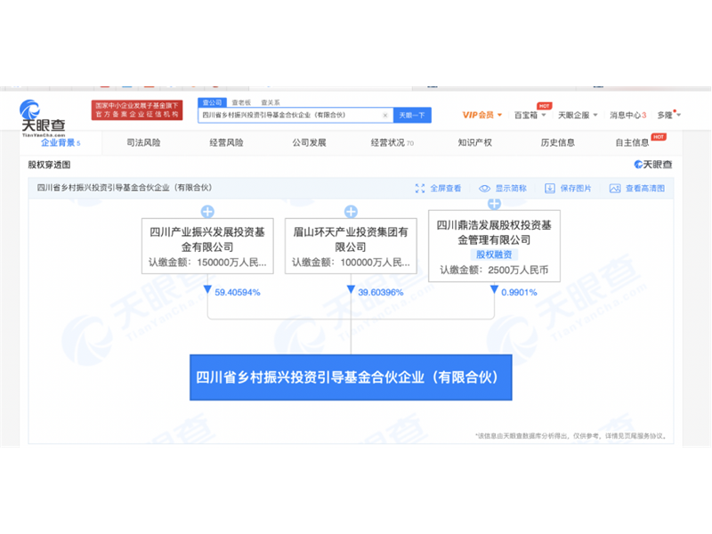712x534 pixels.
Task: Click the disclaimer note at chart bottom
Action: click(571, 436)
